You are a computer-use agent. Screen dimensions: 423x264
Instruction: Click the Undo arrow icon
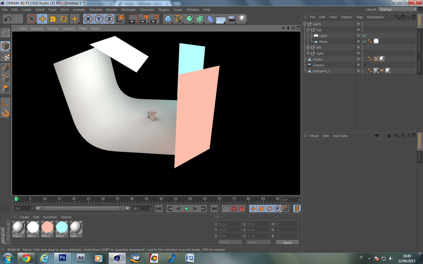click(8, 19)
